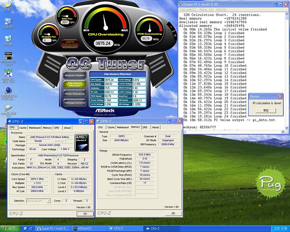The height and width of the screenshot is (232, 290).
Task: Switch to first CPU-Z taskbar button
Action: tap(125, 229)
